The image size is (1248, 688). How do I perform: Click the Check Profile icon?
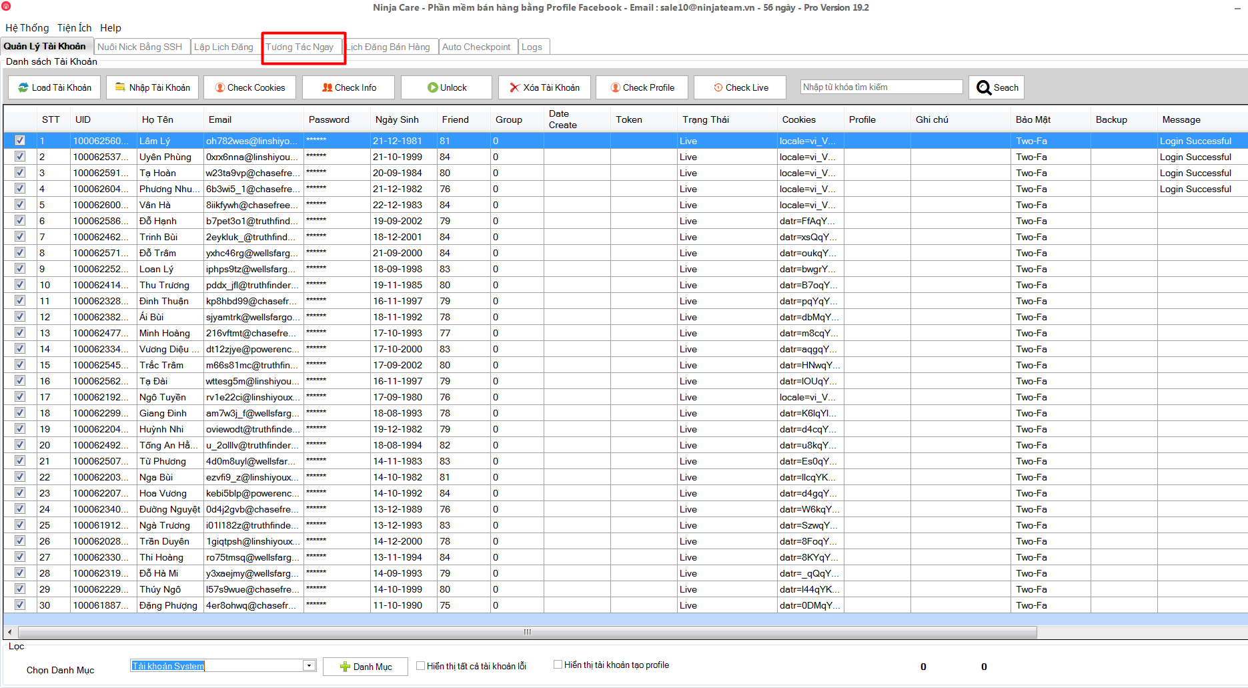click(x=616, y=87)
